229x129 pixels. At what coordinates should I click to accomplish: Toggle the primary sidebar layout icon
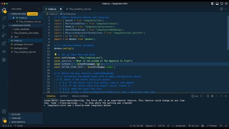213,4
